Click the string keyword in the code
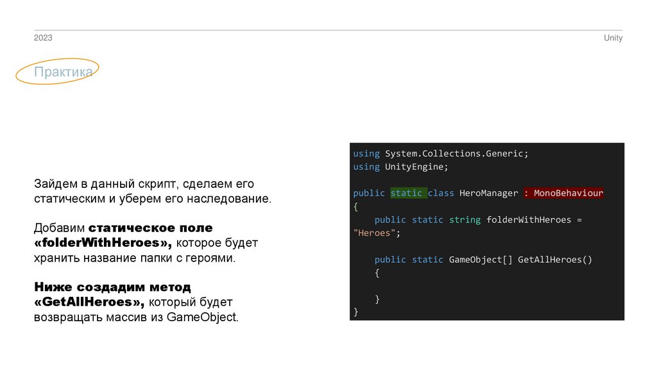Viewport: 657px width, 368px height. (x=465, y=220)
